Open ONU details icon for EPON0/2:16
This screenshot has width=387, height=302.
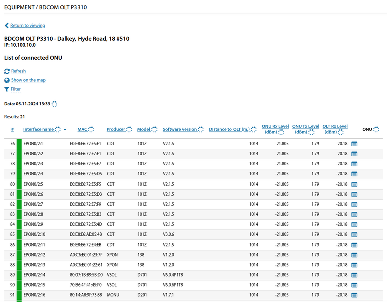[354, 295]
